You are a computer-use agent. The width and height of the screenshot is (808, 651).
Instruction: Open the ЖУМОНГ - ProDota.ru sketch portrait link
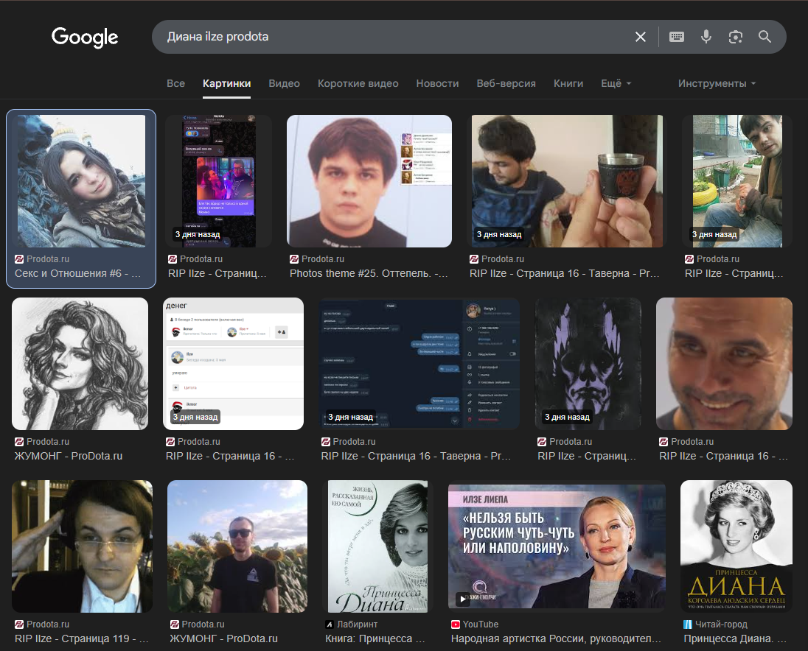69,456
